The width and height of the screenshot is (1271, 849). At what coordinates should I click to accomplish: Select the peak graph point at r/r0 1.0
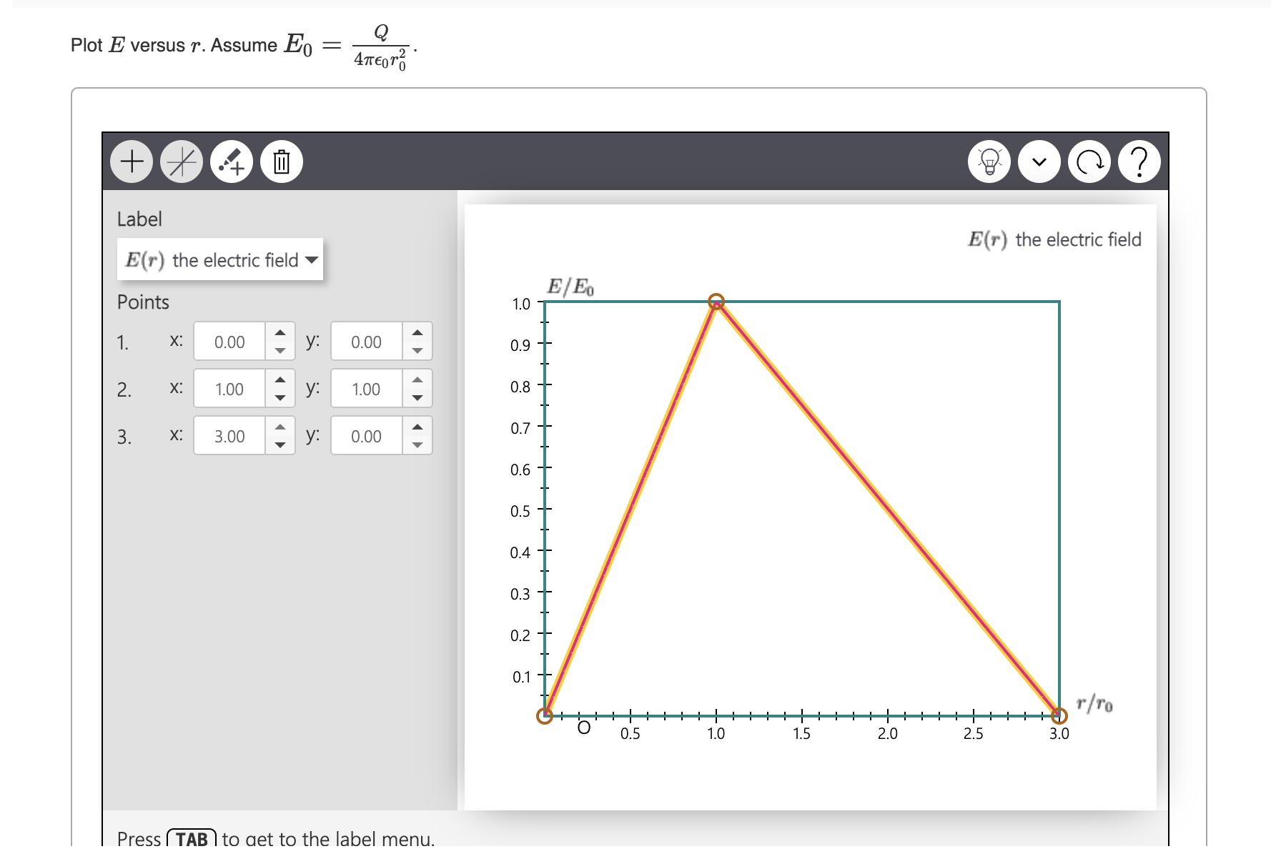coord(716,302)
